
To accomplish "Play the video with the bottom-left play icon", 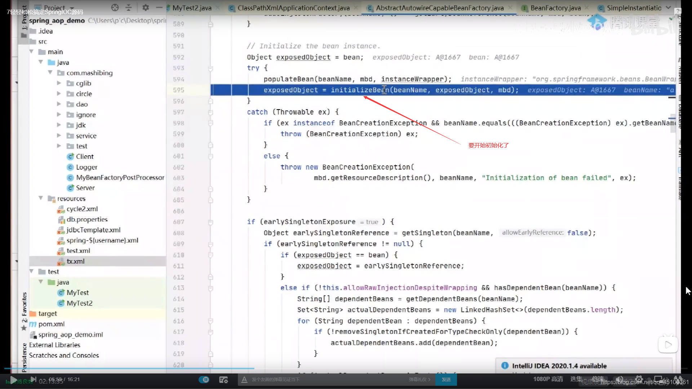I will [x=13, y=380].
